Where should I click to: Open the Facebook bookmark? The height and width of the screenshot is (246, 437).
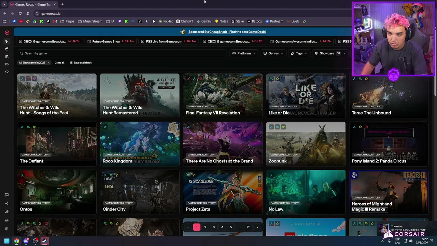click(x=14, y=21)
